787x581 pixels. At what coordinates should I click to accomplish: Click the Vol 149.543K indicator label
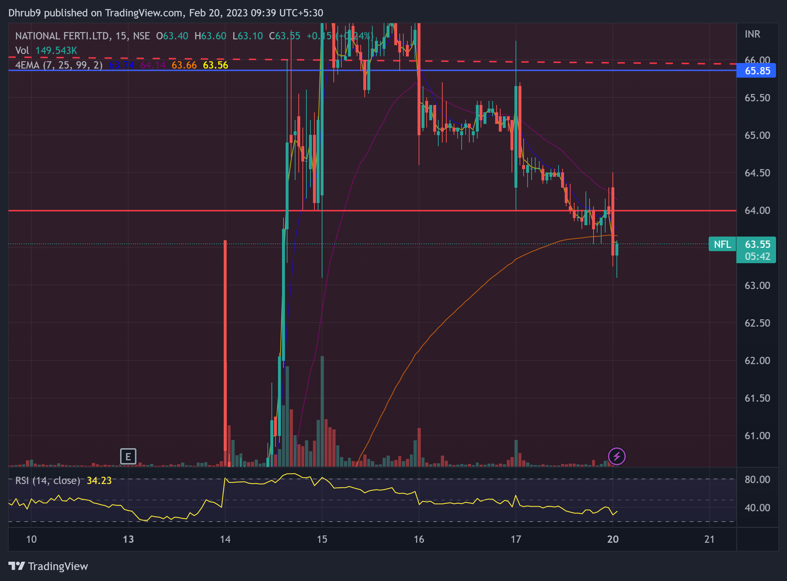(x=46, y=50)
